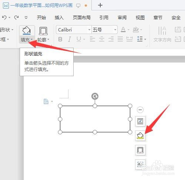The image size is (185, 180).
Task: Click the WPS Writer document icon
Action: point(6,6)
